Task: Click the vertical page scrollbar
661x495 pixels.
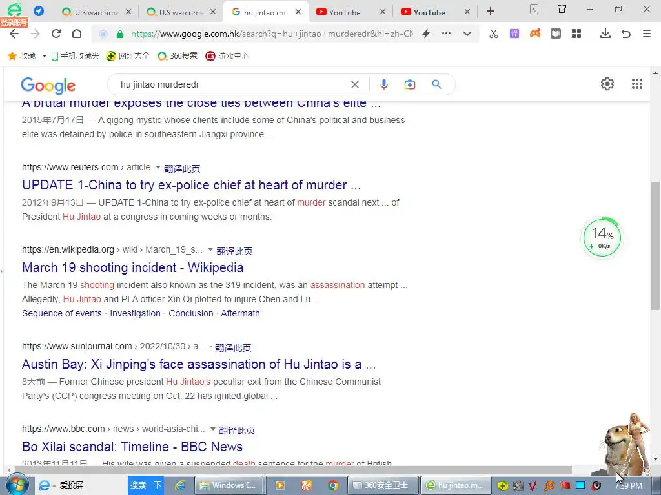Action: [x=655, y=246]
